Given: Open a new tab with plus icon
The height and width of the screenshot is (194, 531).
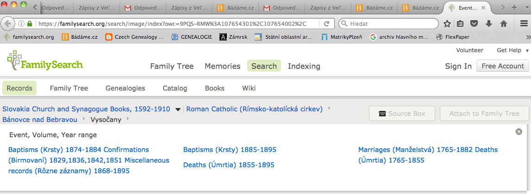Looking at the screenshot, I should click(x=514, y=7).
